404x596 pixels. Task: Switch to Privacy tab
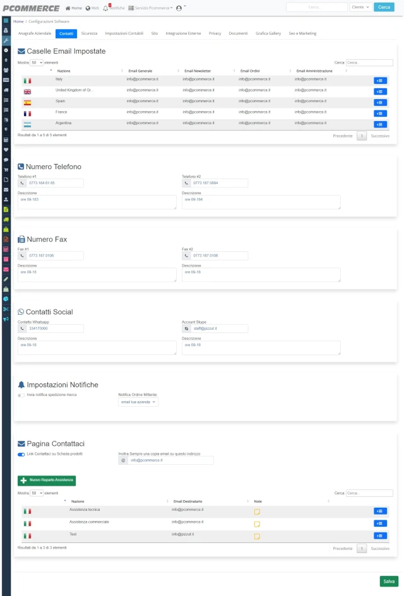[215, 33]
